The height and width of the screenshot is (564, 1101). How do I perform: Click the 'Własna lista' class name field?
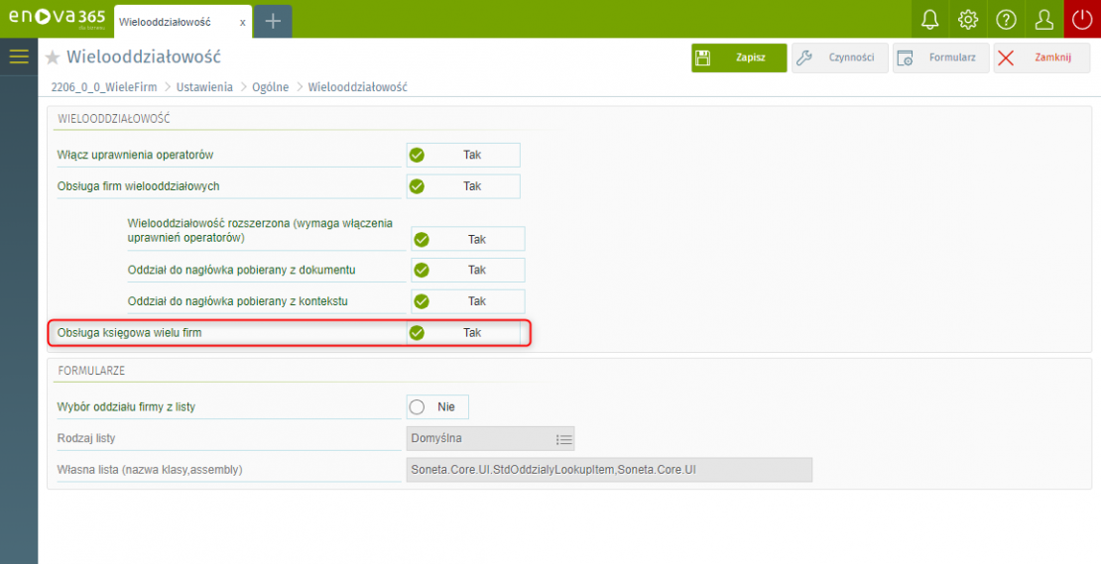(x=609, y=470)
